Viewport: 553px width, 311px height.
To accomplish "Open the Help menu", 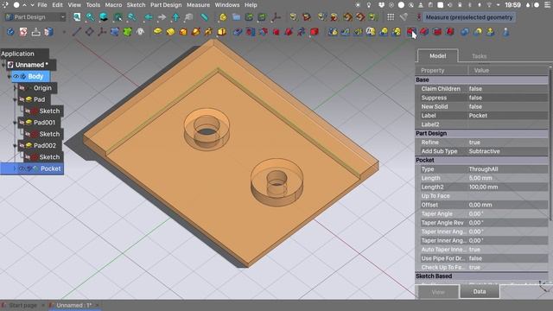I will coord(251,5).
